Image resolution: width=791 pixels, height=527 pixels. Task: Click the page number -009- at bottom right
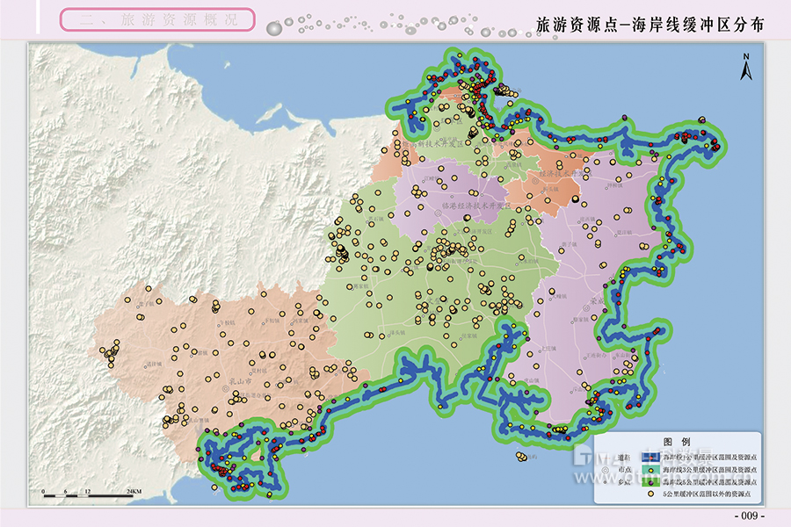[x=748, y=517]
